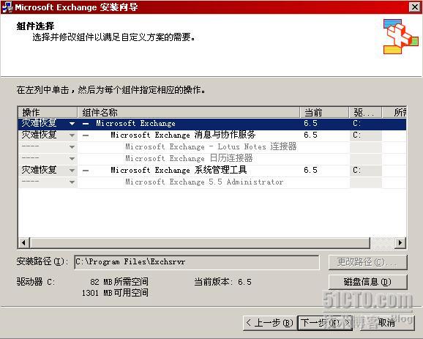Collapse the 消息与协作服务 component node
This screenshot has width=423, height=339.
(86, 135)
